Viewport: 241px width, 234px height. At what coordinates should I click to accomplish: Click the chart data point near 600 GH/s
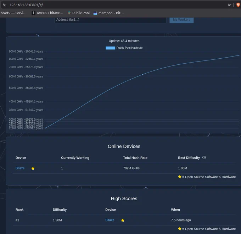(x=142, y=75)
